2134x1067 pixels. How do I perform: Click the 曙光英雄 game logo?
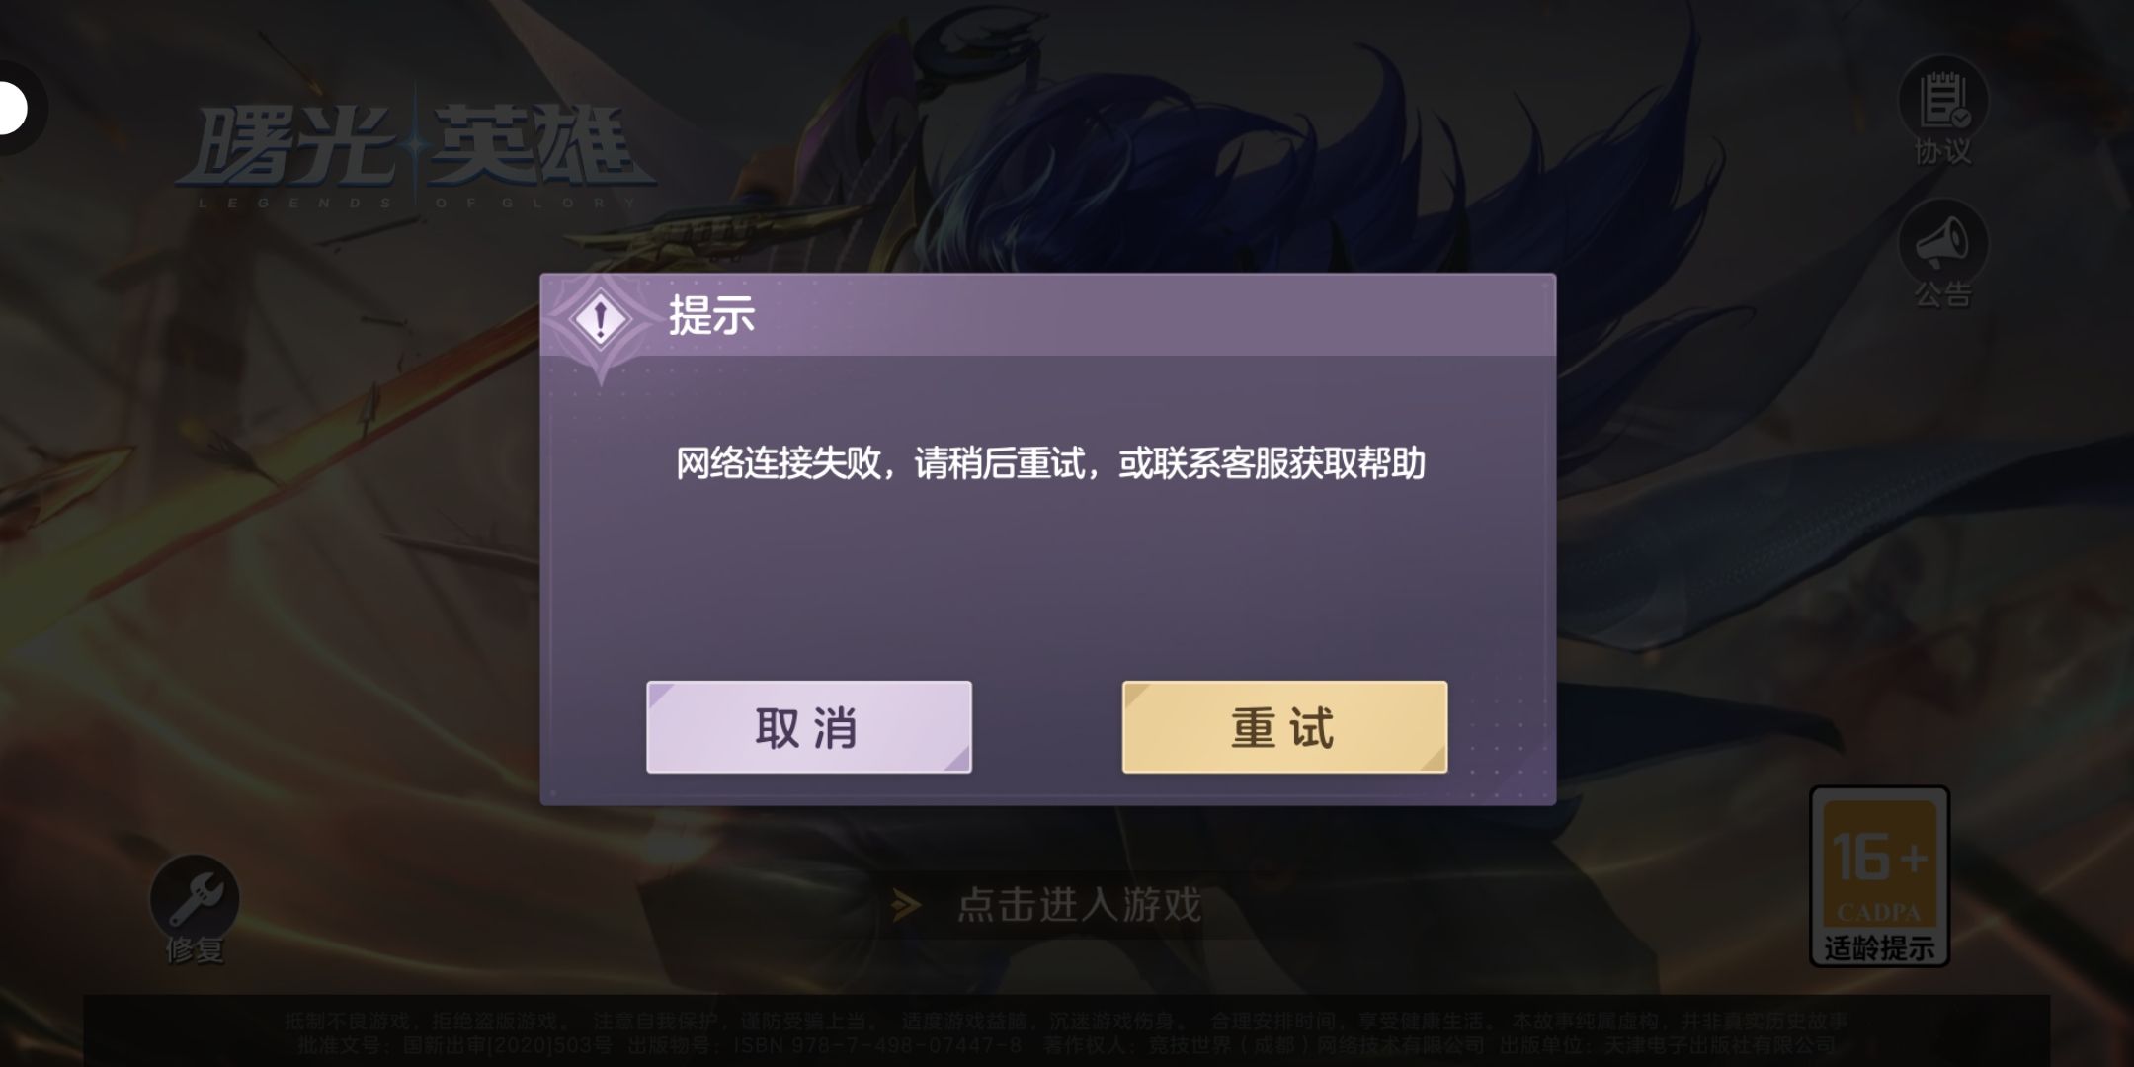pyautogui.click(x=415, y=148)
